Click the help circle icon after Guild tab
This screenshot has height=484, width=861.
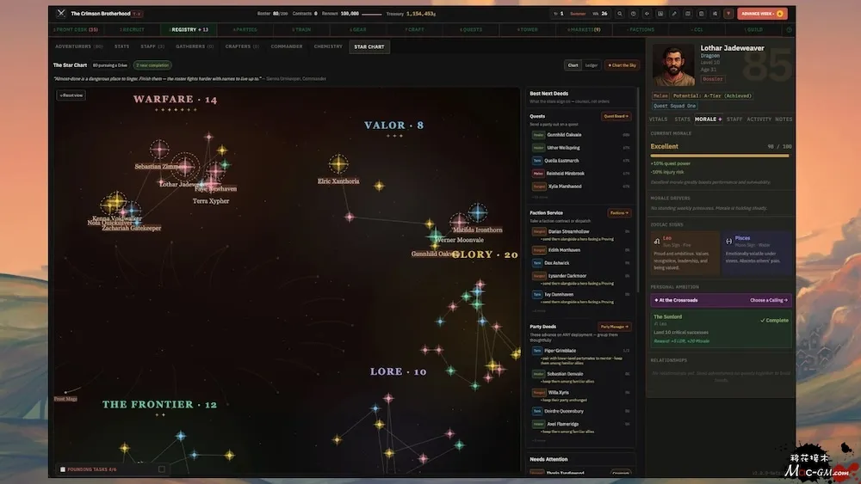pyautogui.click(x=789, y=29)
